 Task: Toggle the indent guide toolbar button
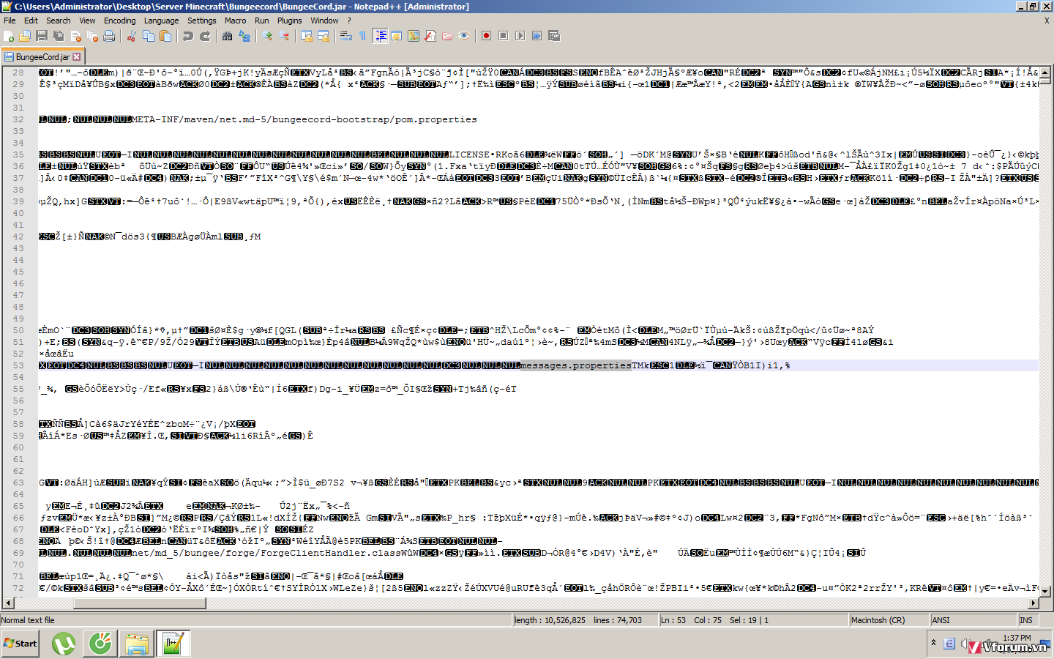[381, 36]
